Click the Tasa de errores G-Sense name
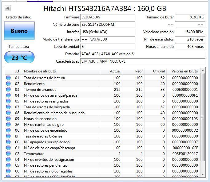210x182 pixels. 43,136
